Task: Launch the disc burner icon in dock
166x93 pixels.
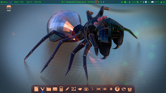Action: pos(117,89)
